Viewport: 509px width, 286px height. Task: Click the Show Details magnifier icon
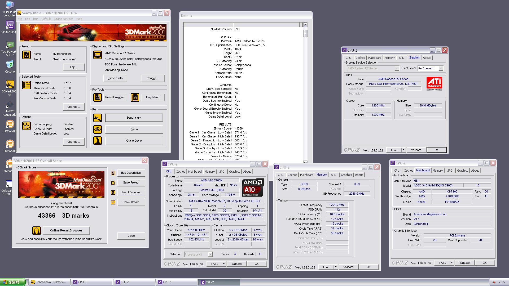tap(113, 202)
